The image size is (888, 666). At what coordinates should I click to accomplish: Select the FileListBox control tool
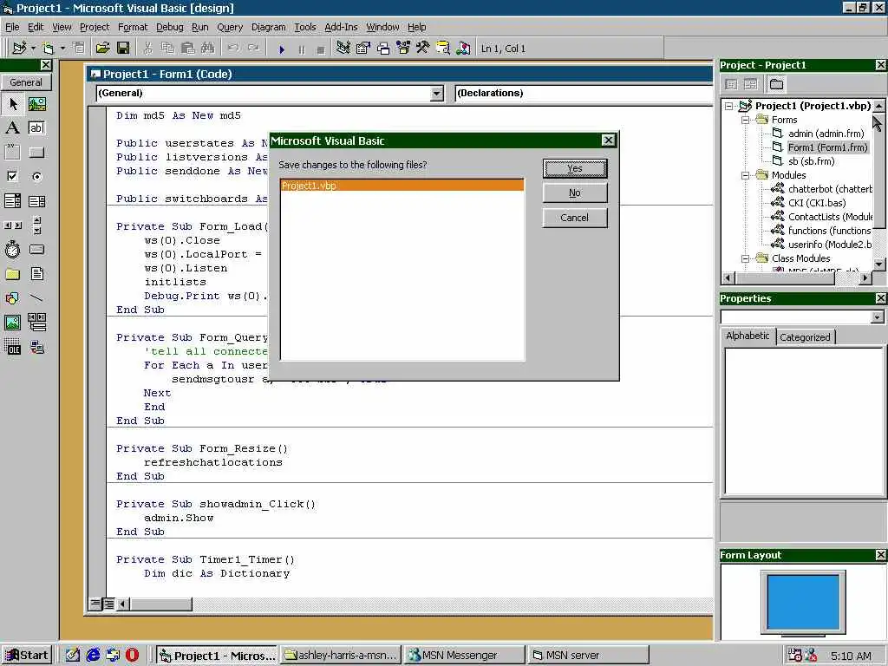point(36,274)
